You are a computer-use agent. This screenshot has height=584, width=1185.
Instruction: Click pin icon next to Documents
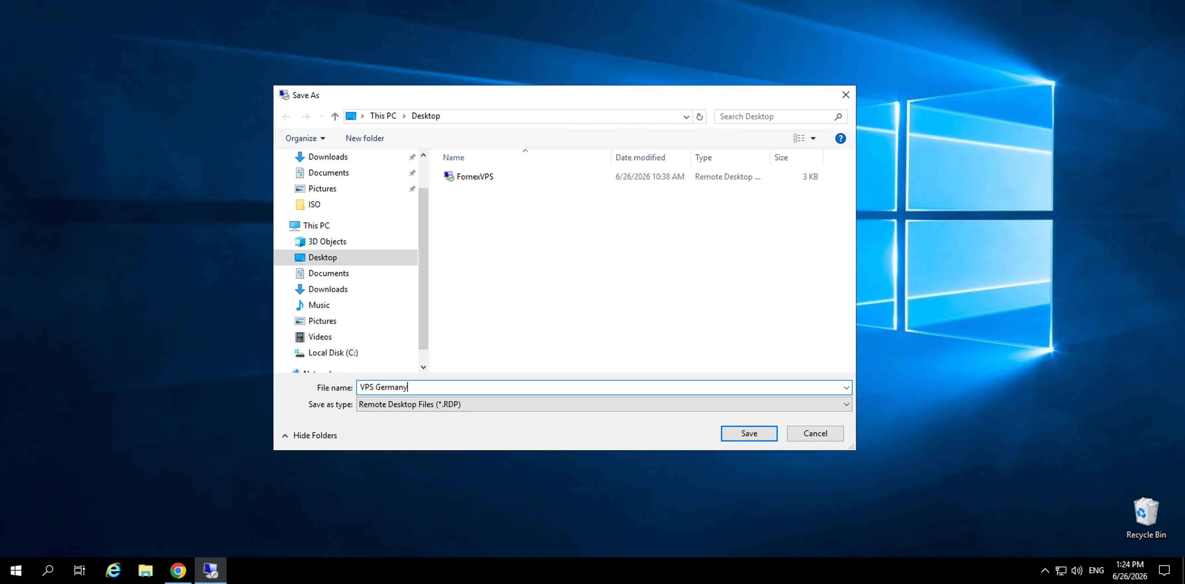pos(412,173)
